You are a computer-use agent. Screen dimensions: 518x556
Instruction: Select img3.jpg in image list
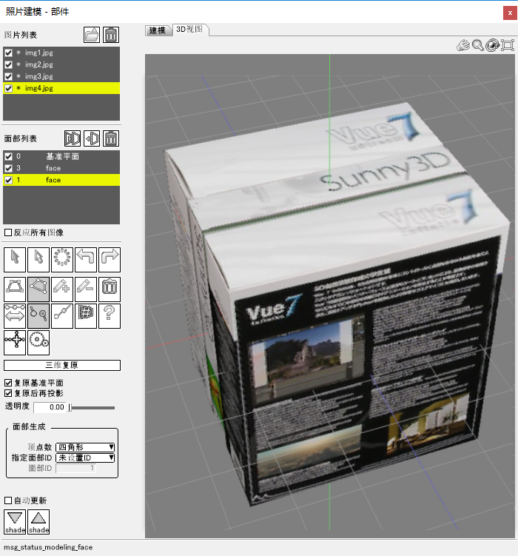pyautogui.click(x=61, y=76)
